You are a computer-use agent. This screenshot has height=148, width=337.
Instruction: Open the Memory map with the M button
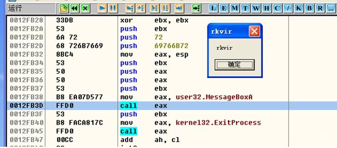235,9
